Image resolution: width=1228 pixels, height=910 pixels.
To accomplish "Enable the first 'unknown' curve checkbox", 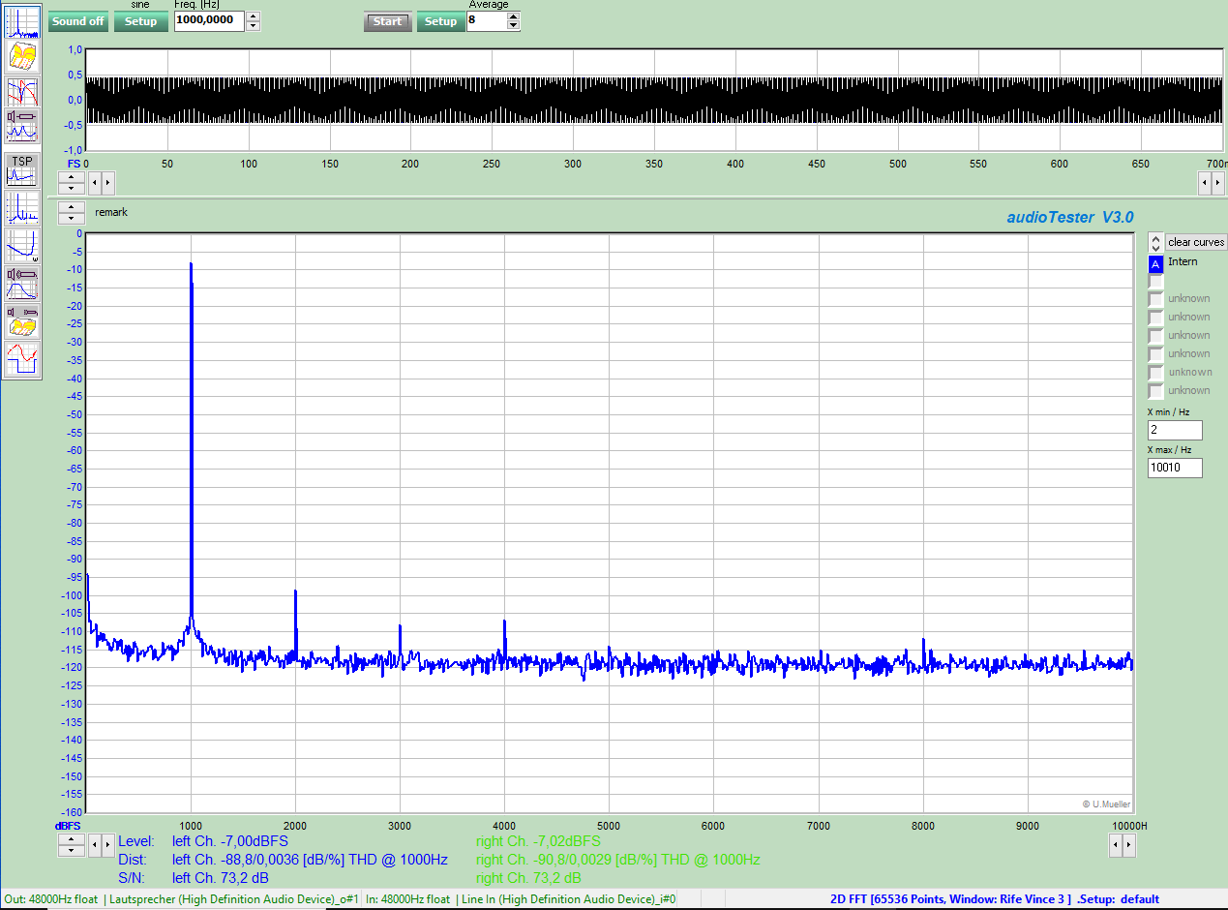I will pyautogui.click(x=1155, y=299).
